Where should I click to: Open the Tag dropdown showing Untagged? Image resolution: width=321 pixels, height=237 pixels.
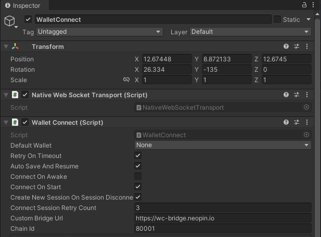click(99, 32)
